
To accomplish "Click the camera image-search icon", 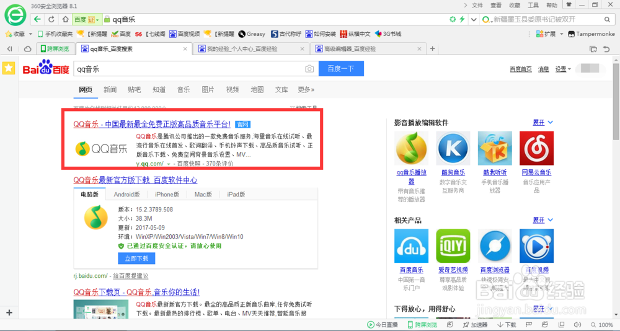I will coord(309,69).
